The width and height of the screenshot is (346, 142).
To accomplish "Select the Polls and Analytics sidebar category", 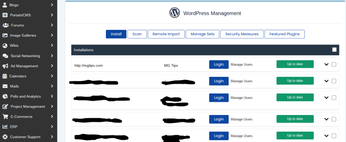I will coord(28,96).
